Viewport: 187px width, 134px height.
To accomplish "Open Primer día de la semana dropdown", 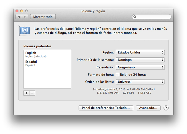I will [140, 60].
